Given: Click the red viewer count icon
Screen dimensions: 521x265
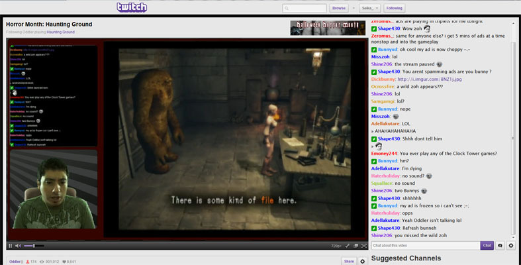Looking at the screenshot, I should pyautogui.click(x=28, y=262).
